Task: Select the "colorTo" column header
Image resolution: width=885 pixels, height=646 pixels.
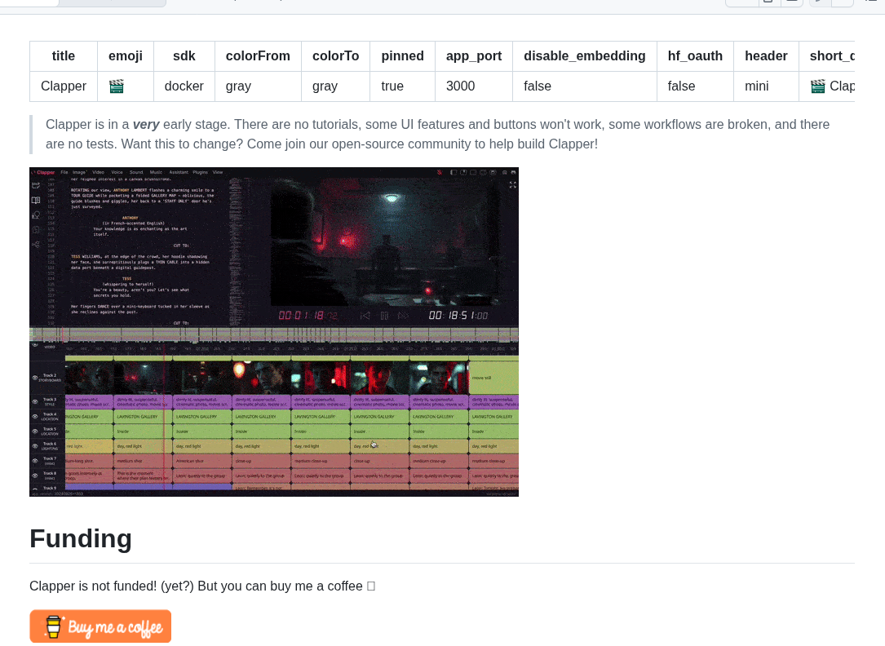Action: click(x=336, y=55)
